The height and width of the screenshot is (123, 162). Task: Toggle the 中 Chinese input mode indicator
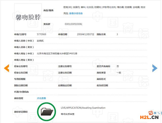155,113
